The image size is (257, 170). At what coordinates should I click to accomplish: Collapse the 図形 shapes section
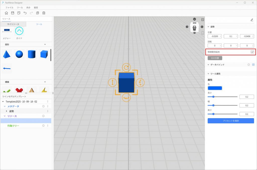pos(45,44)
